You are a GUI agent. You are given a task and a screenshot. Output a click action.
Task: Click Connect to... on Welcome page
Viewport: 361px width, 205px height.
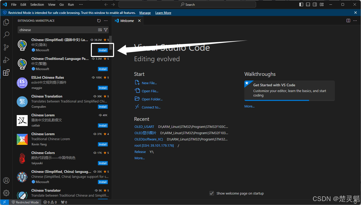(x=151, y=107)
